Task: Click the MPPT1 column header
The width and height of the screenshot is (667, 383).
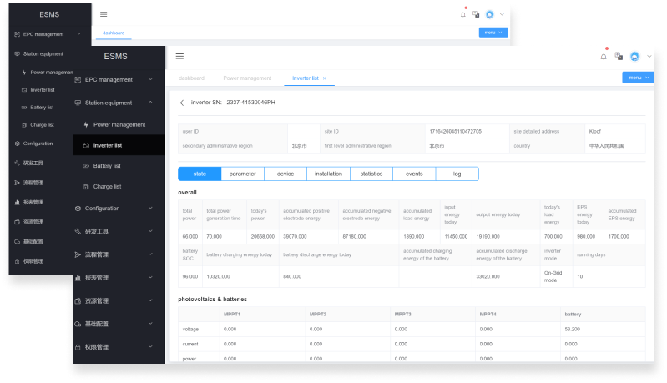Action: coord(232,314)
